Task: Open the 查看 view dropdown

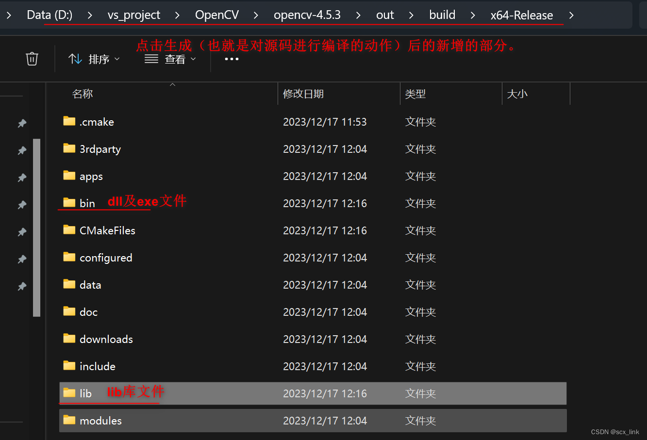Action: coord(170,59)
